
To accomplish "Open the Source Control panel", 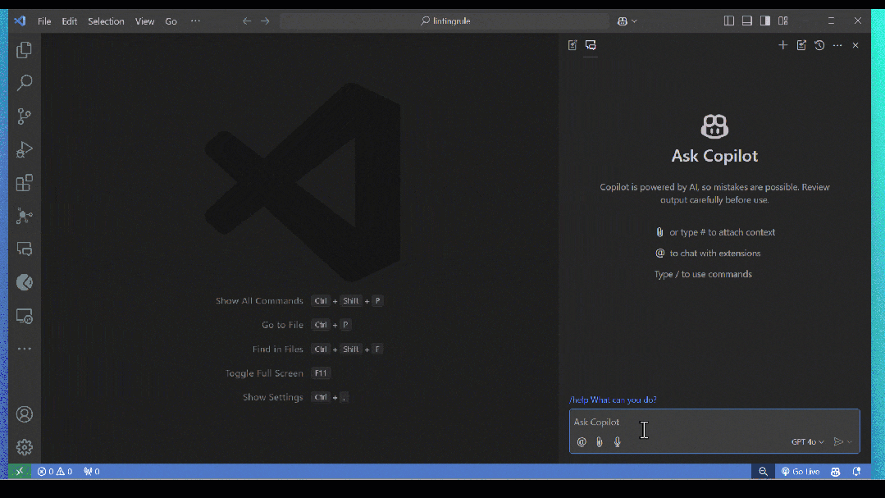I will pos(24,116).
